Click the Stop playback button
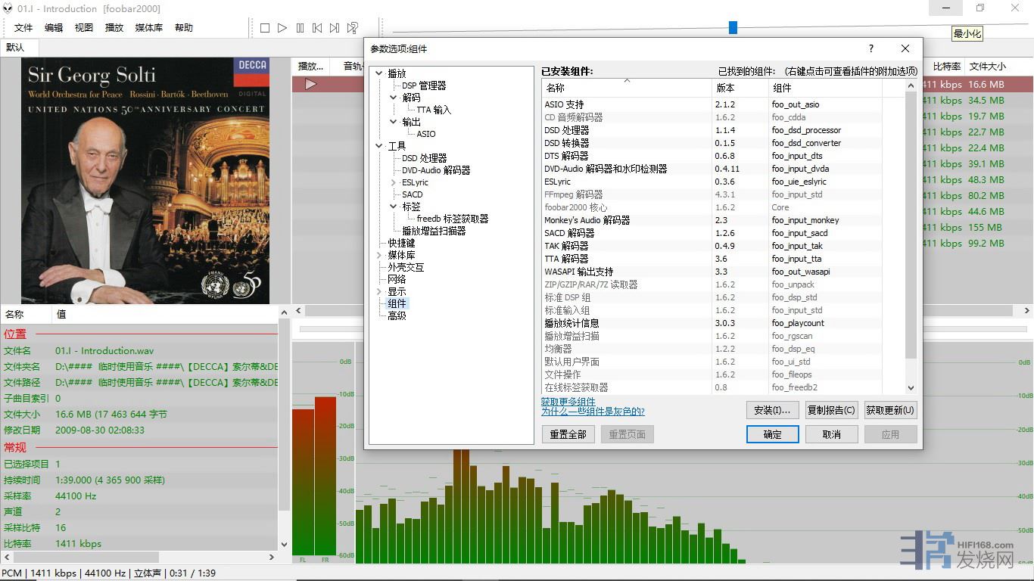The image size is (1034, 581). [x=265, y=28]
